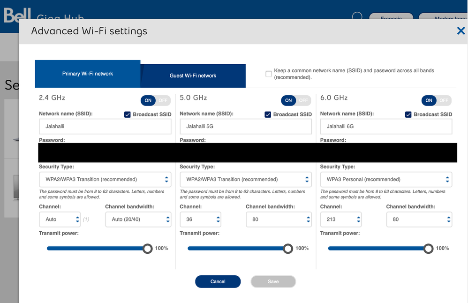Viewport: 468px width, 303px height.
Task: Switch the interface language to Français
Action: pyautogui.click(x=391, y=17)
